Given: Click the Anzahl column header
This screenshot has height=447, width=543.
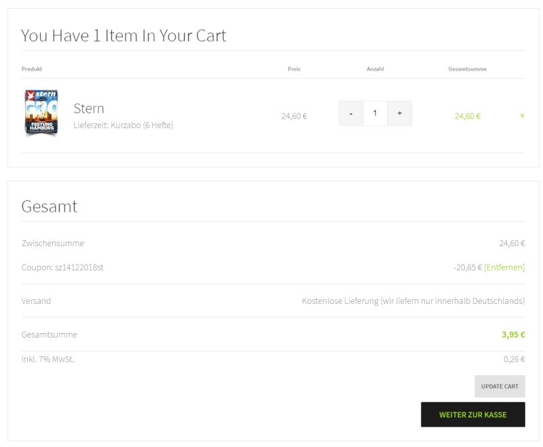Looking at the screenshot, I should point(375,69).
